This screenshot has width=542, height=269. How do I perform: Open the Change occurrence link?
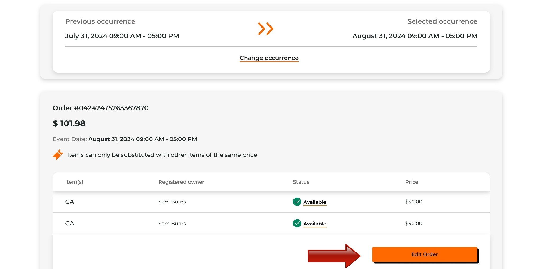[x=269, y=58]
